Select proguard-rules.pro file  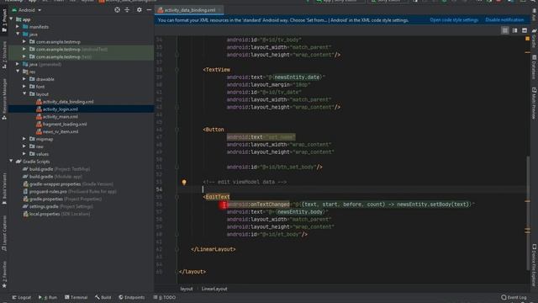point(70,192)
